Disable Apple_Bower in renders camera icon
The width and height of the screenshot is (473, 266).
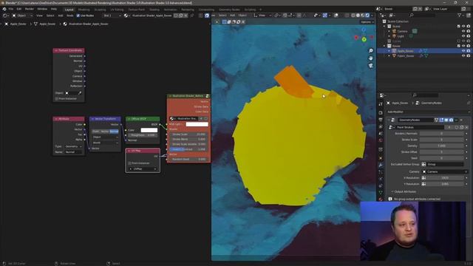(x=469, y=51)
